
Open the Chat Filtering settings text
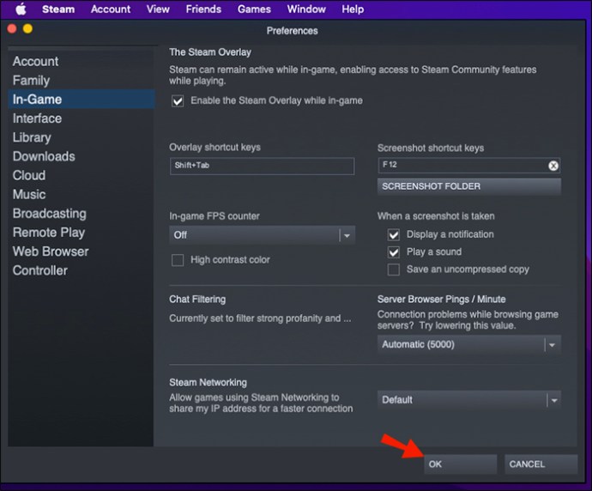point(260,318)
